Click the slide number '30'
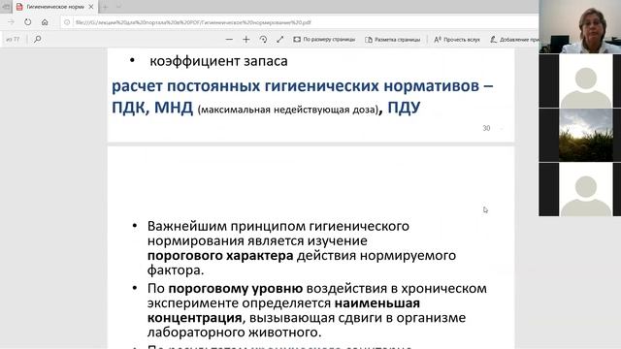Viewport: 621px width, 349px height. (x=486, y=128)
